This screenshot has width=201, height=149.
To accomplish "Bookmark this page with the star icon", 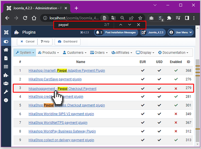I will click(x=140, y=18).
